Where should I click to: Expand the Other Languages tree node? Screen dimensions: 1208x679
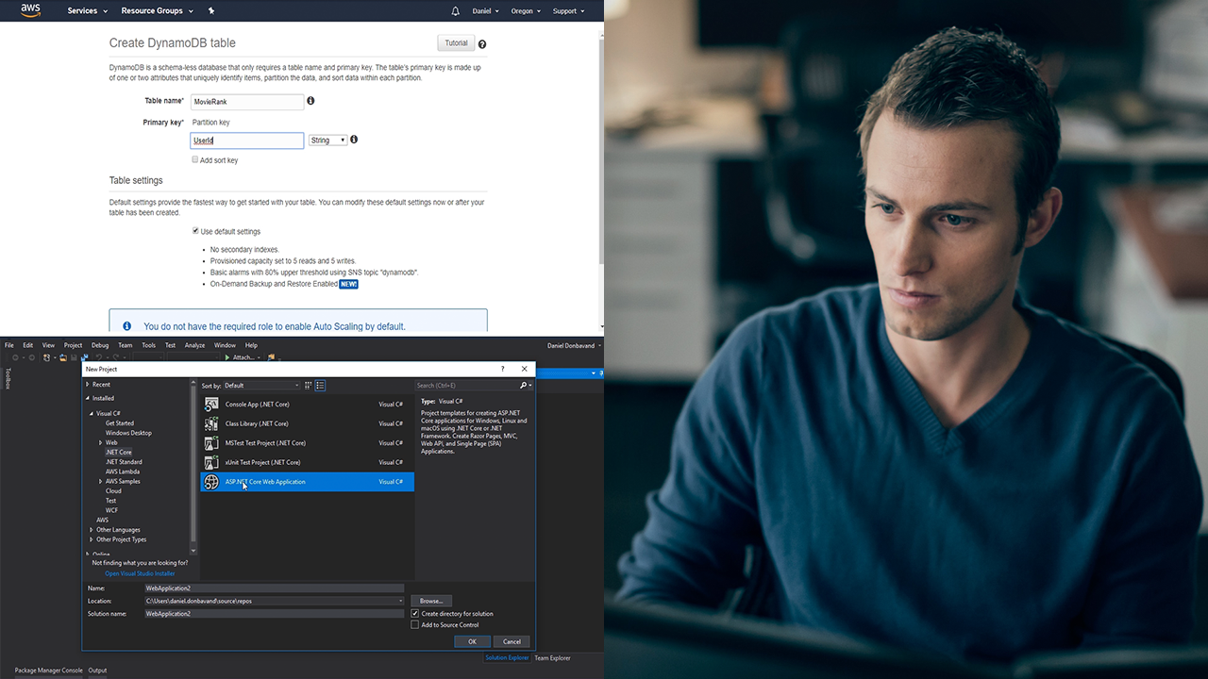coord(92,530)
